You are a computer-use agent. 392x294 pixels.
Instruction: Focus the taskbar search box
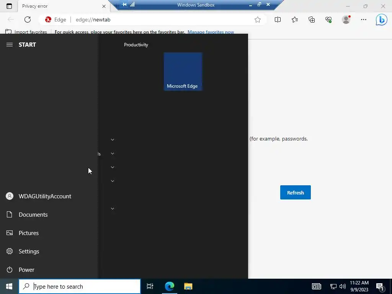80,286
